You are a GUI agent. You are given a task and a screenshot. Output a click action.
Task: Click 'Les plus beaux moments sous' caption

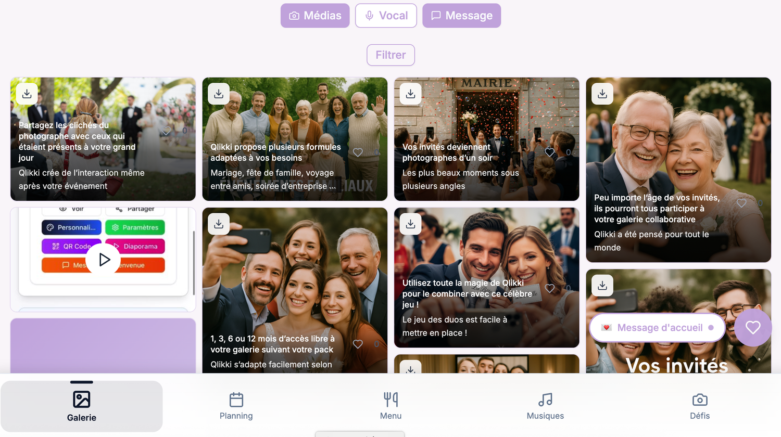pyautogui.click(x=461, y=179)
